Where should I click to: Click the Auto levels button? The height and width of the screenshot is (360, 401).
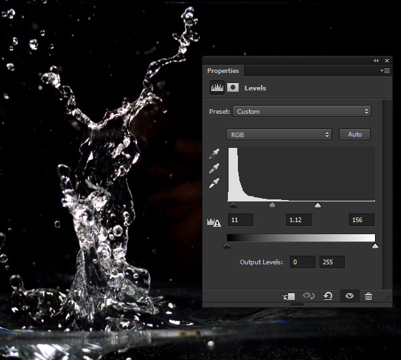pos(355,134)
